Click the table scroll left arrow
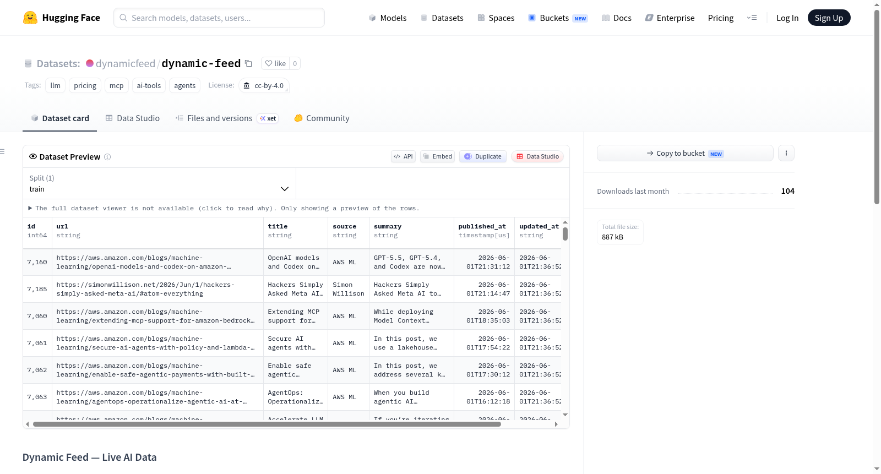Screen dimensions: 881x474 pyautogui.click(x=28, y=424)
